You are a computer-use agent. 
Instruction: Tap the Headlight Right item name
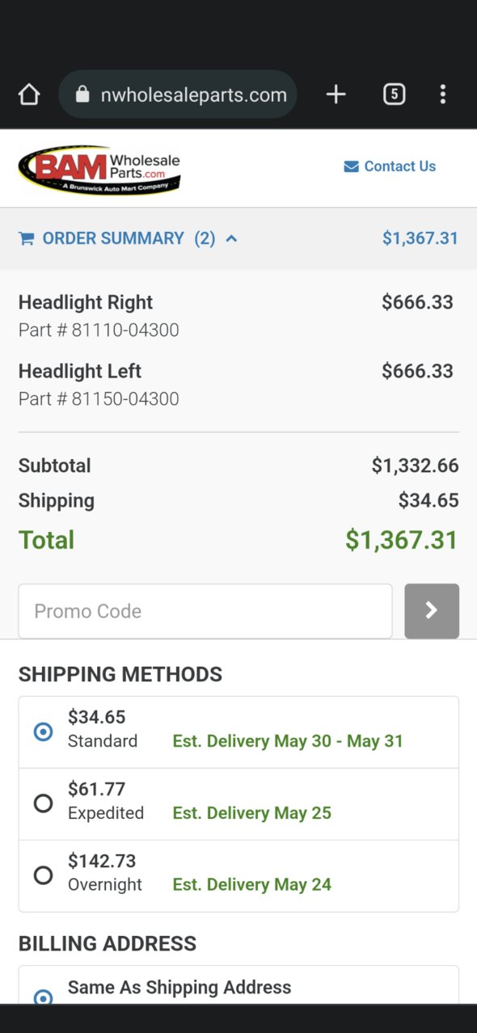(86, 302)
